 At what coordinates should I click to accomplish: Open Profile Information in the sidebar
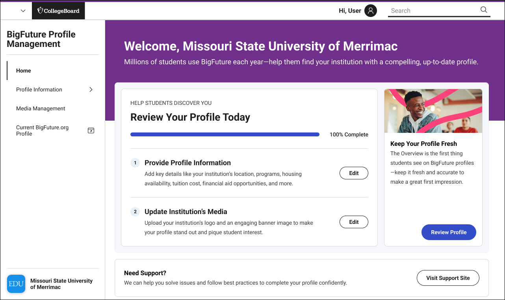click(x=39, y=89)
